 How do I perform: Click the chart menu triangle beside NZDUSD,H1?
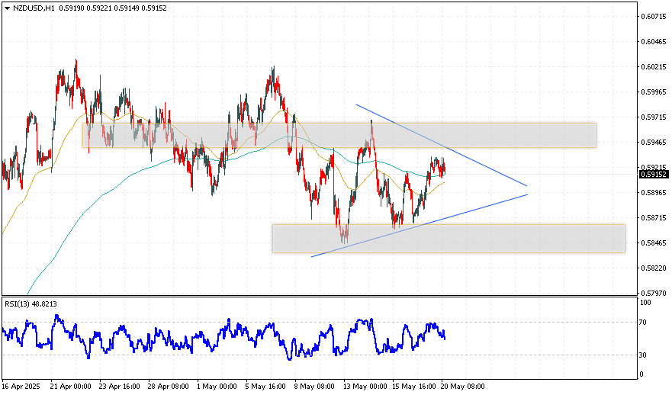7,8
